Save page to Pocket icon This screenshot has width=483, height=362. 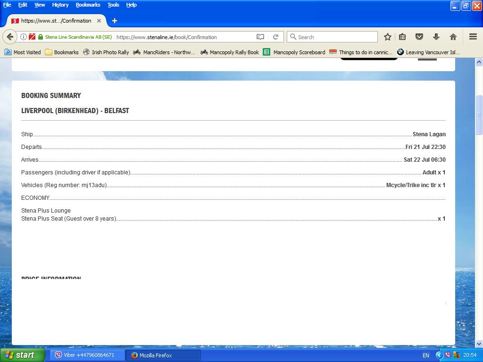pyautogui.click(x=419, y=37)
